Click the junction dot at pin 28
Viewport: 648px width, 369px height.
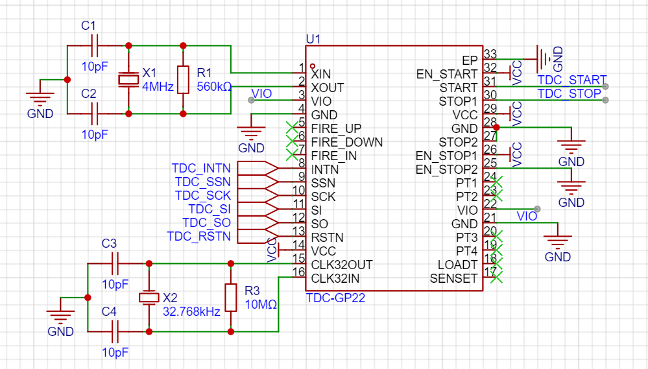pos(496,127)
